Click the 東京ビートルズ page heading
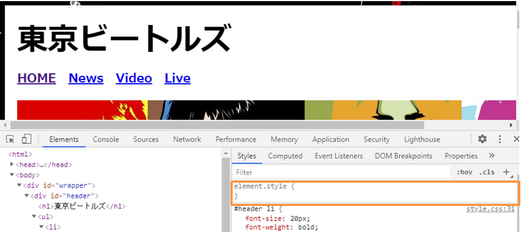This screenshot has height=232, width=522. pos(124,38)
